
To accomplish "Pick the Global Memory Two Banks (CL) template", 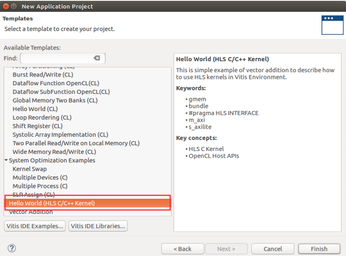I will (55, 100).
